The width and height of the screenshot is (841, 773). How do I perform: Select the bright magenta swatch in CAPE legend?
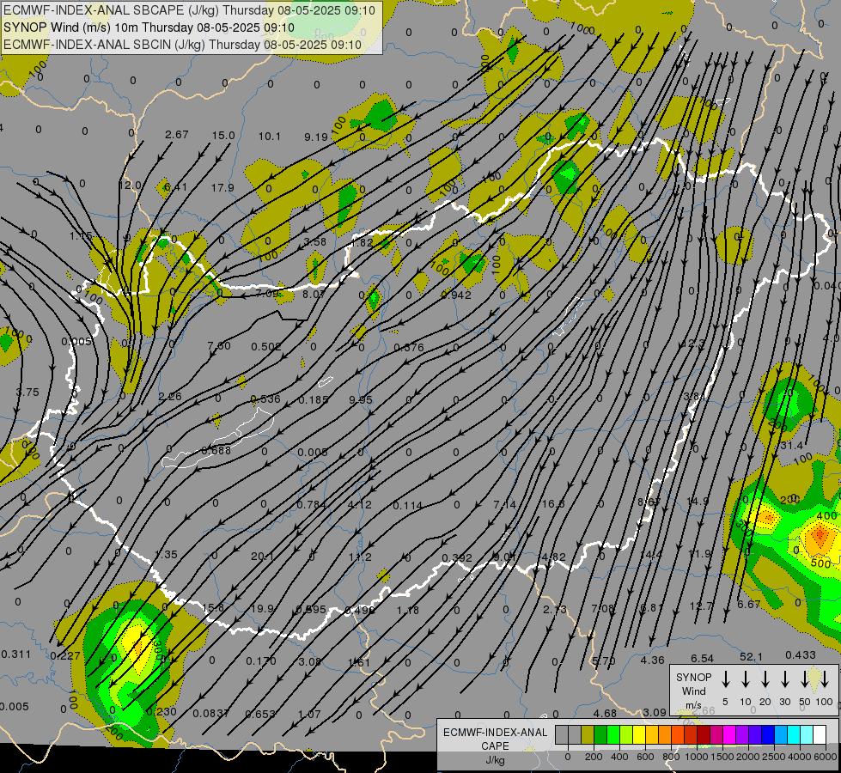tap(729, 735)
